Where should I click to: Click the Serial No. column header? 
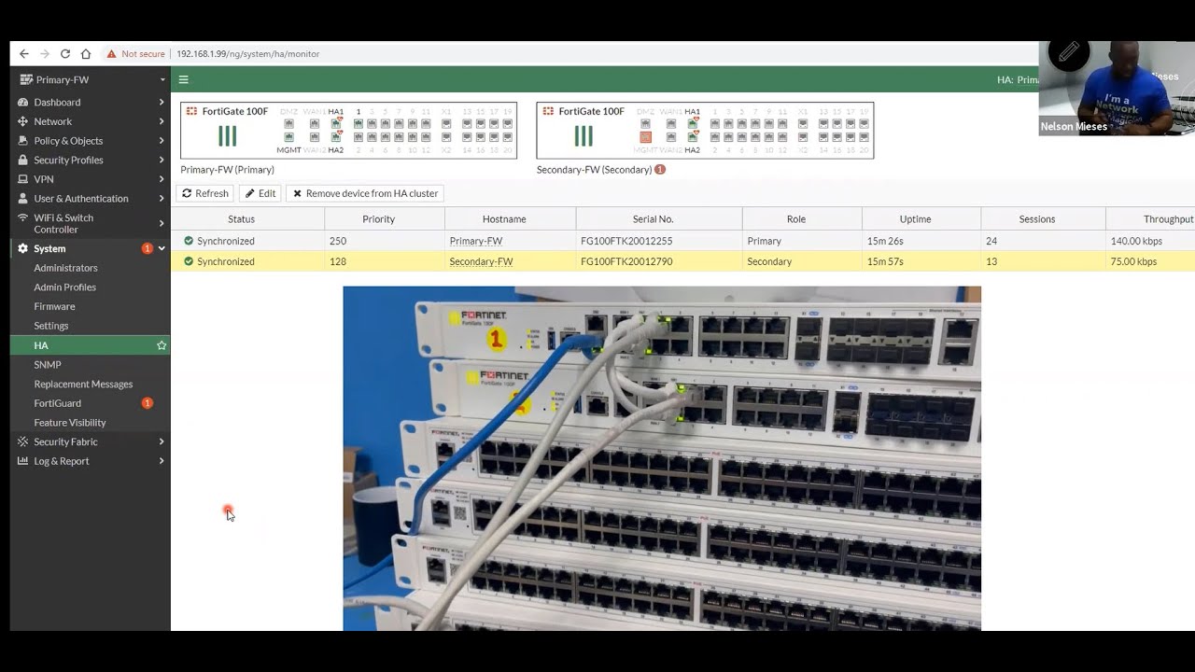pyautogui.click(x=659, y=218)
